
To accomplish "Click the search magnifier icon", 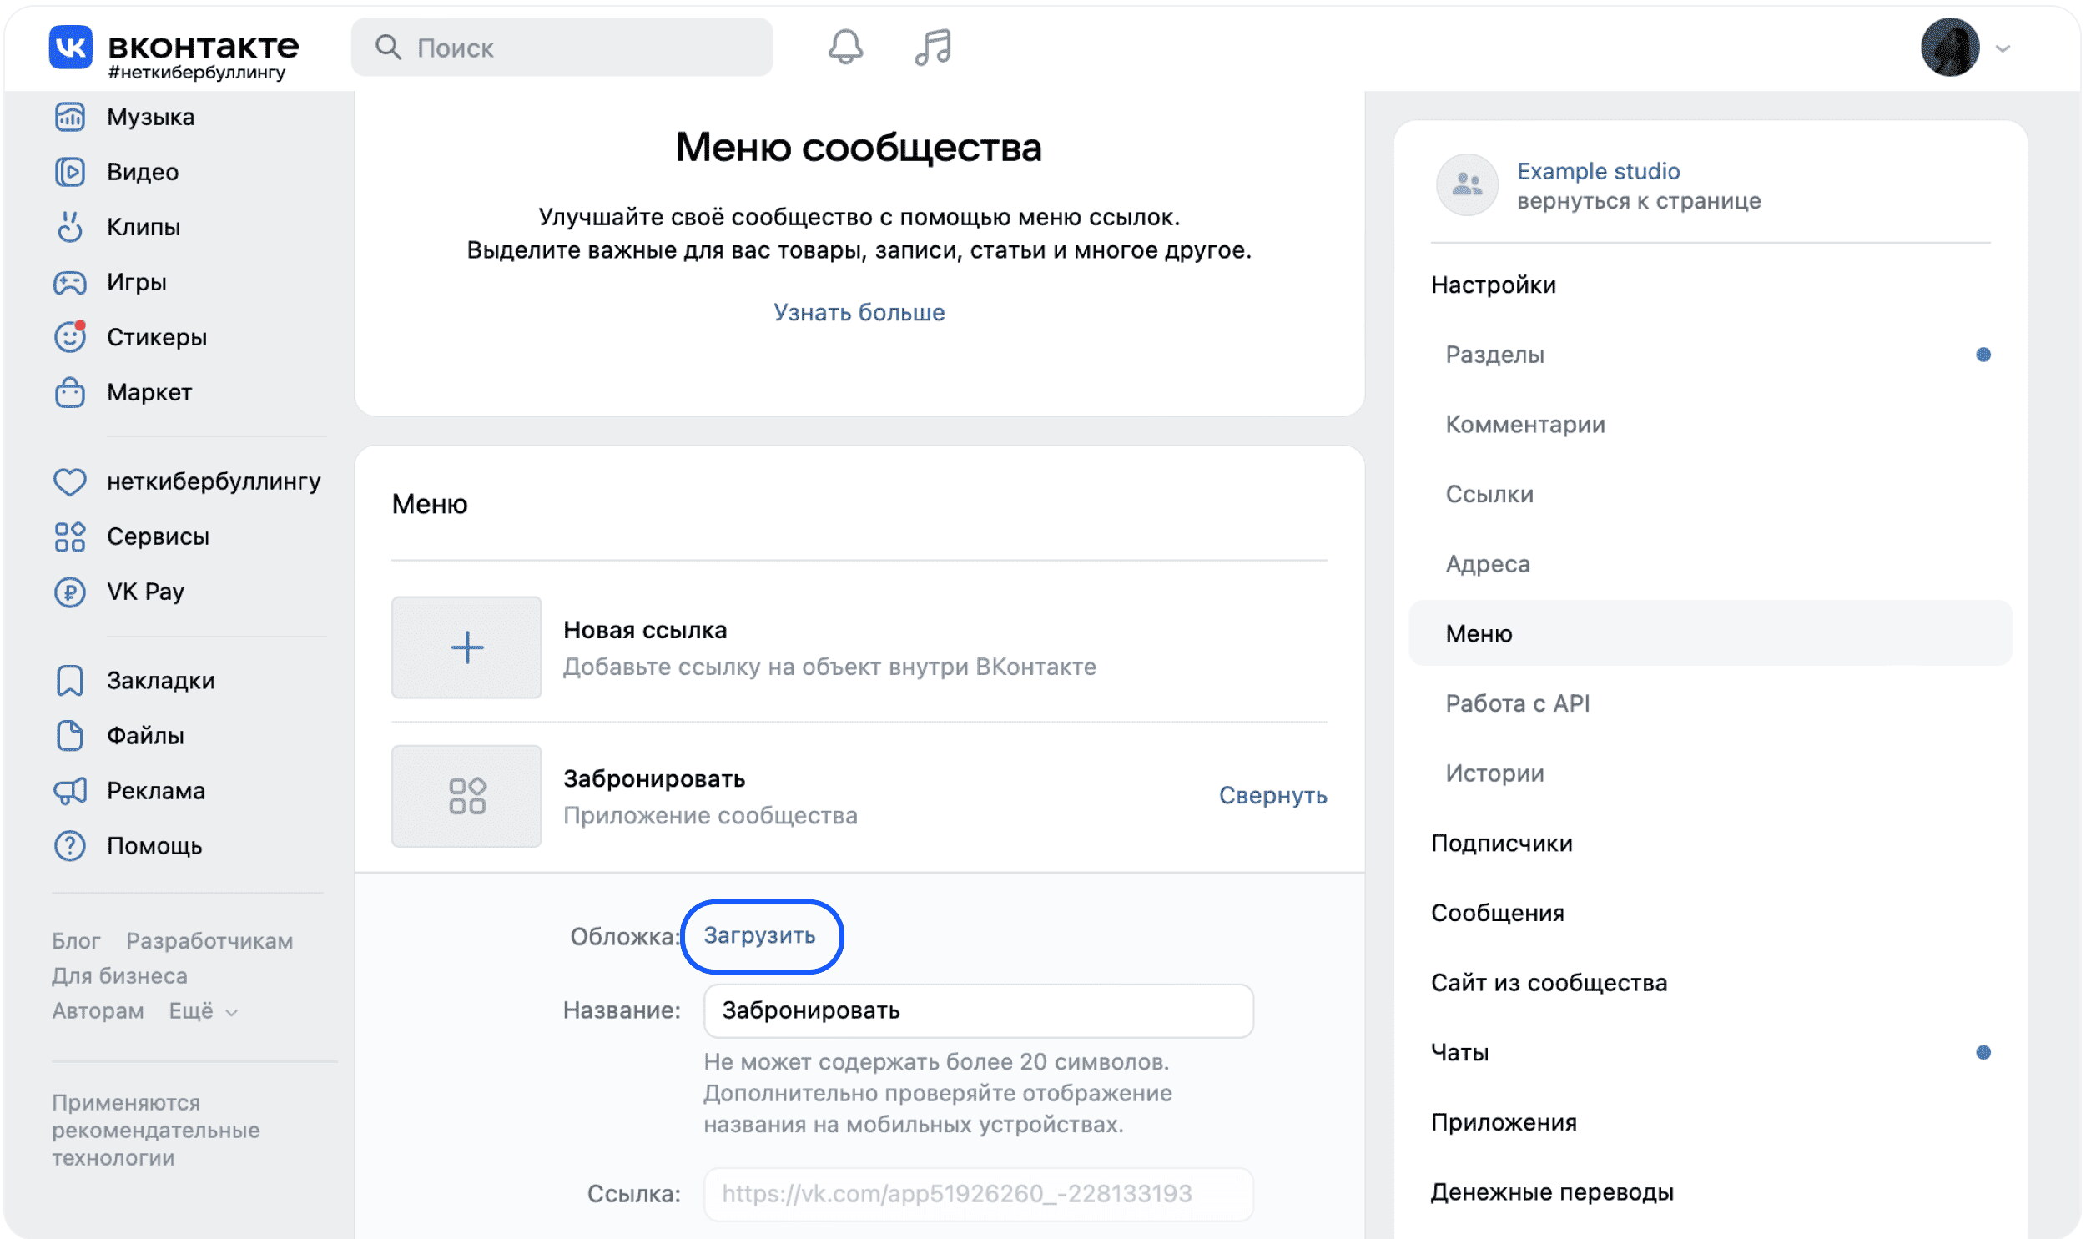I will pyautogui.click(x=388, y=47).
